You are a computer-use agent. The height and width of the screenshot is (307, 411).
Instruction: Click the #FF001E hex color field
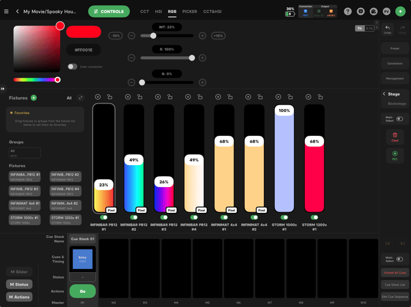[83, 50]
